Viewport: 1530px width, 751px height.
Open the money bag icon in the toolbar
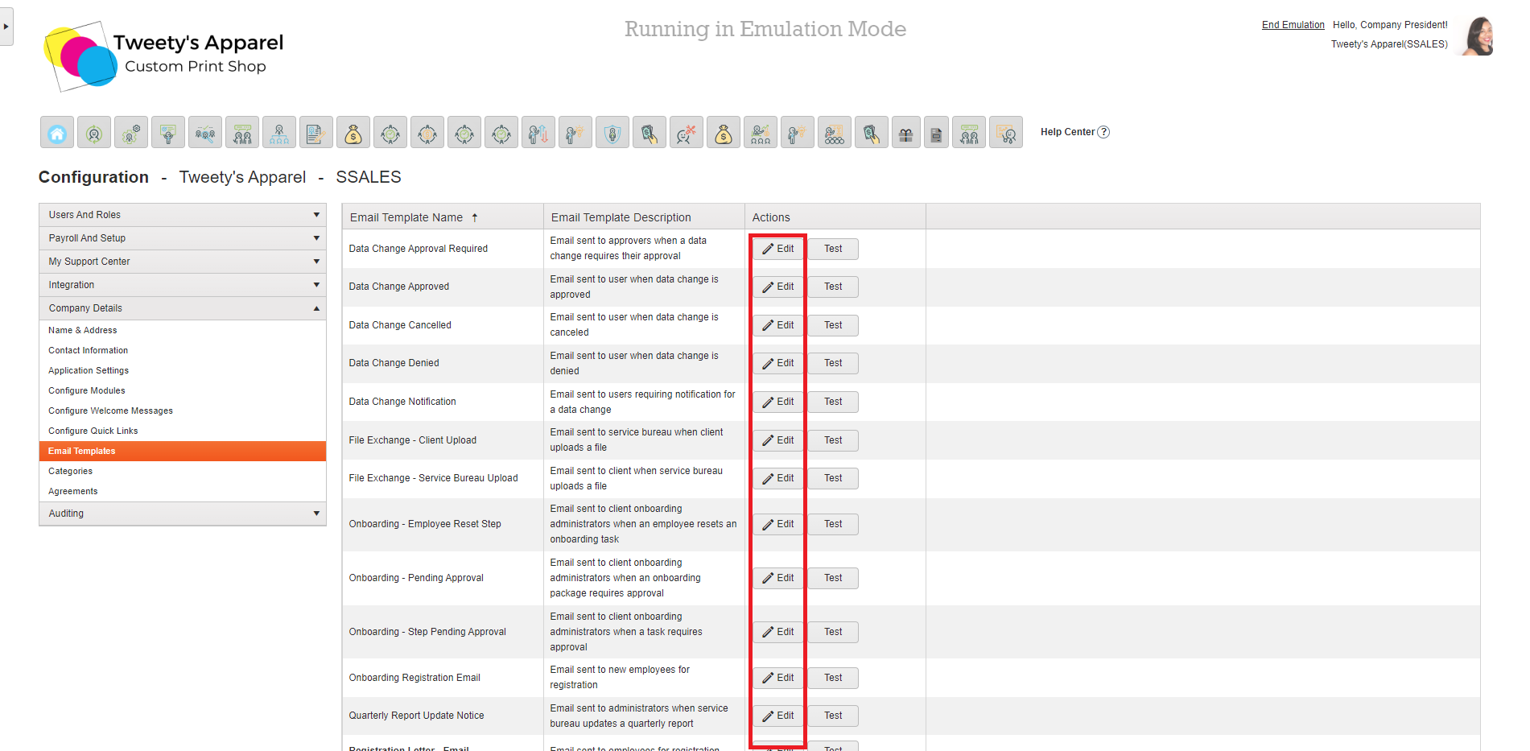pyautogui.click(x=353, y=132)
